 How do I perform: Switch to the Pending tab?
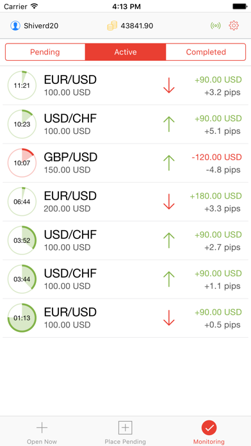(45, 52)
